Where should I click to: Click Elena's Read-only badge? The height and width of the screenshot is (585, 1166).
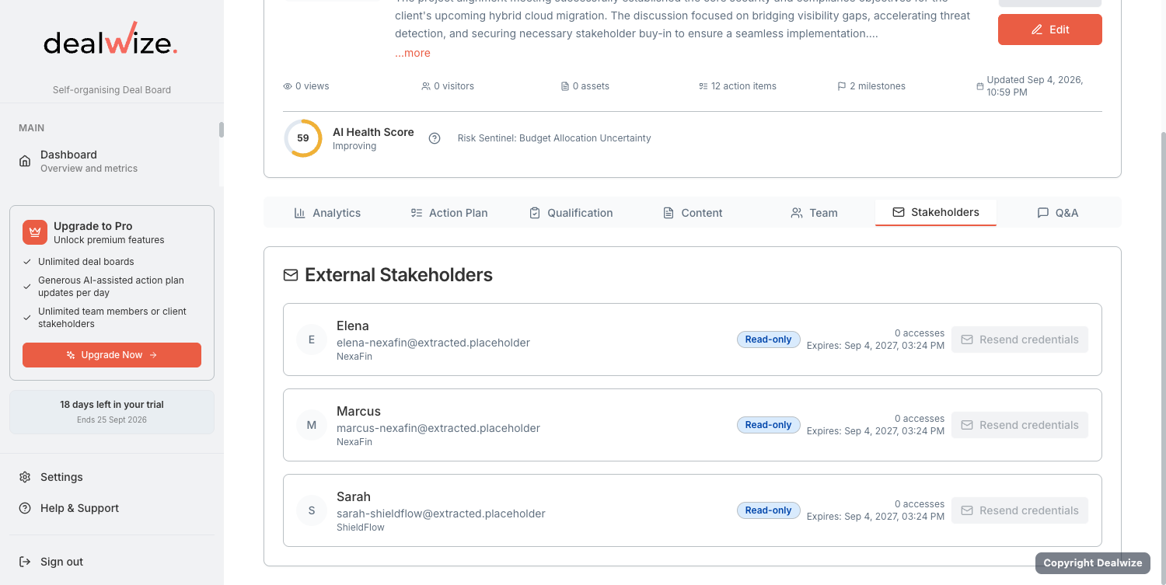click(769, 340)
